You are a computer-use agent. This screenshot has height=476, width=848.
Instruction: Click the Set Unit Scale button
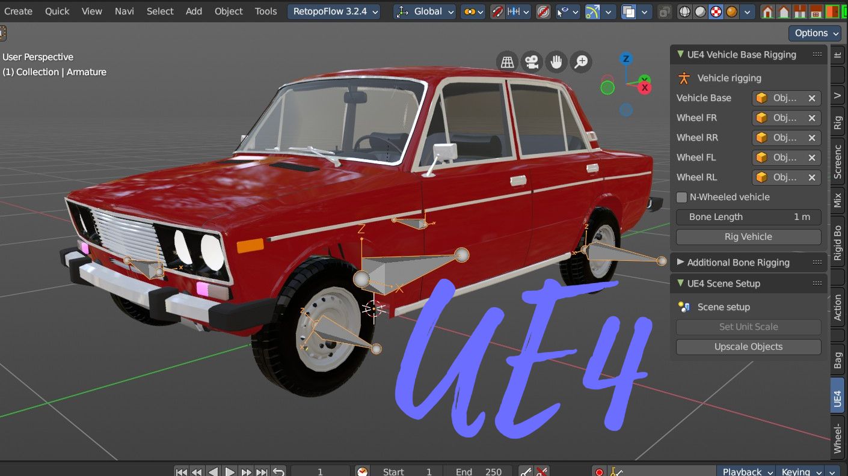[748, 327]
